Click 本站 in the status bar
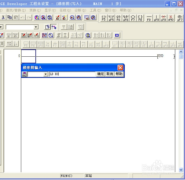 [x=88, y=176]
